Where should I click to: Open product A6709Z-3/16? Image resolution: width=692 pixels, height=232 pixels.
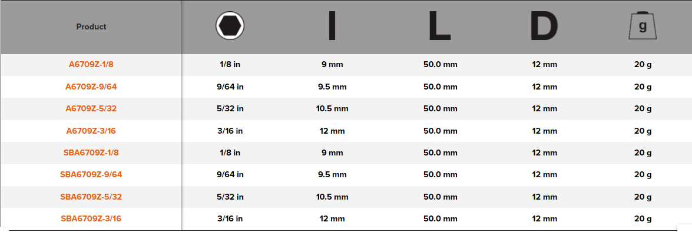coord(91,131)
